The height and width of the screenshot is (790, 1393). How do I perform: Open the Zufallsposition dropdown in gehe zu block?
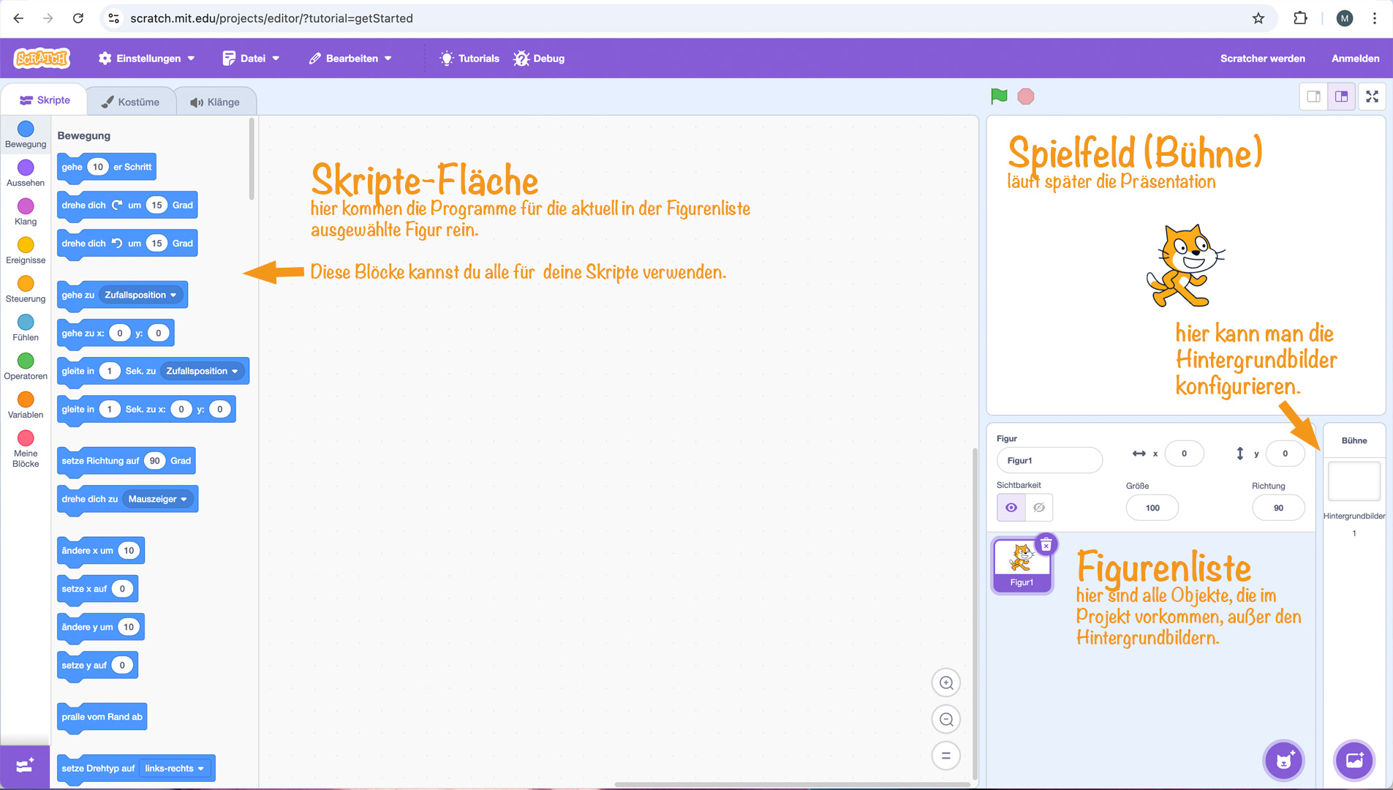coord(142,295)
